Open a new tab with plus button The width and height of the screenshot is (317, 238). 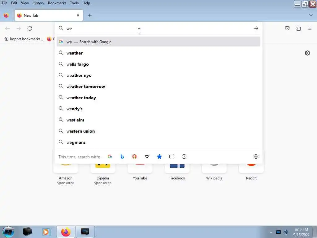pos(89,15)
